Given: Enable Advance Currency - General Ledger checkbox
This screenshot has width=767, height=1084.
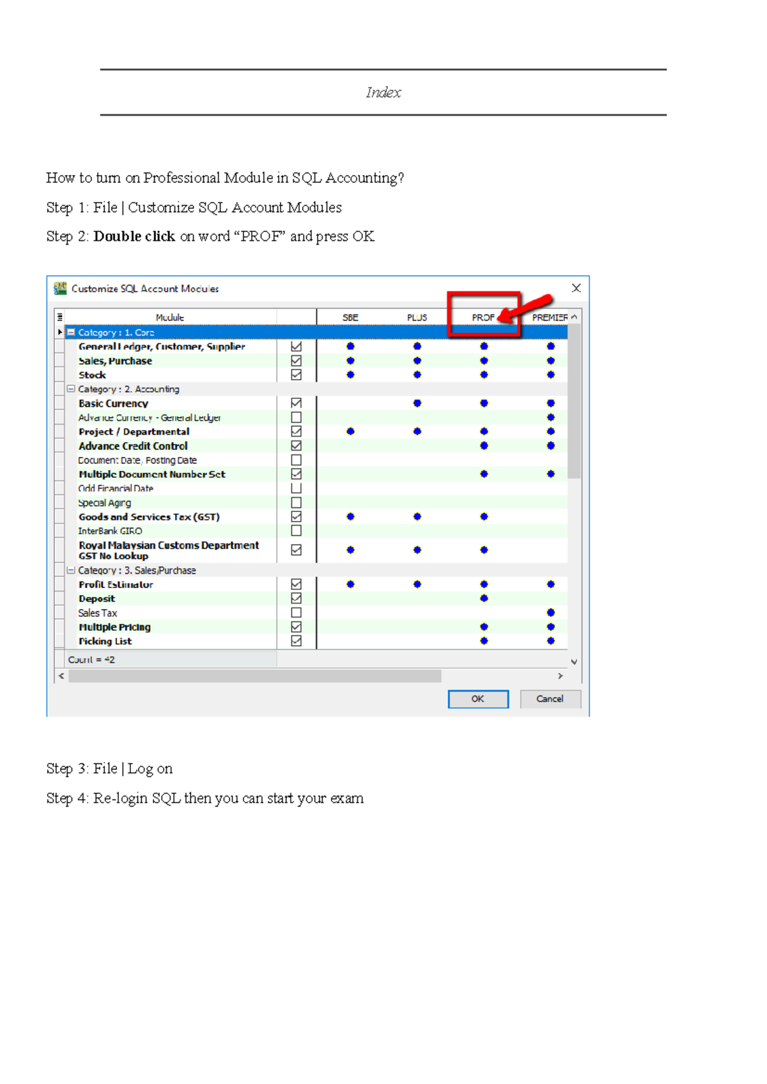Looking at the screenshot, I should [296, 417].
